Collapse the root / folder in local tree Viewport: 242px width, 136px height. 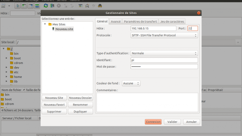[4, 49]
